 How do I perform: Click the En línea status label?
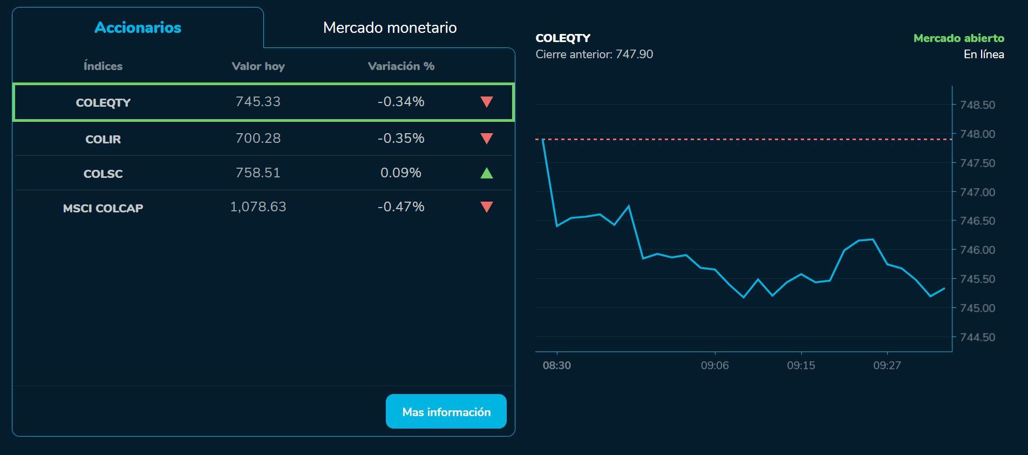[984, 54]
